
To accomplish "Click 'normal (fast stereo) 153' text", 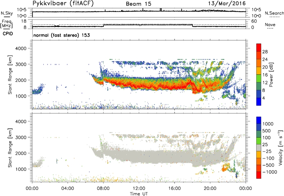I will (x=61, y=35).
